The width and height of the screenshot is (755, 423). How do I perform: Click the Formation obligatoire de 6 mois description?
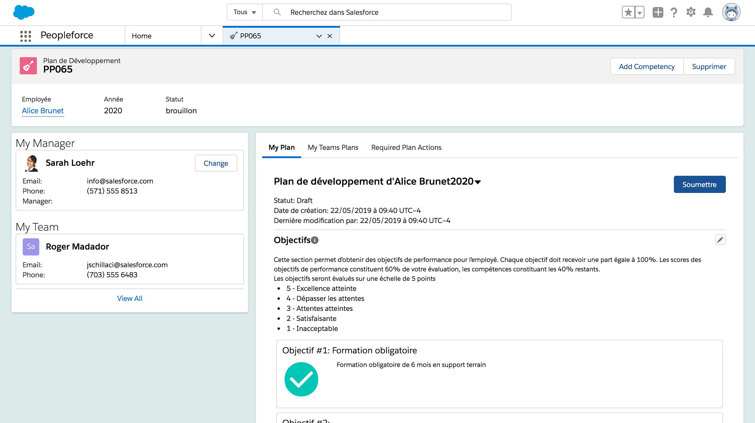pyautogui.click(x=411, y=365)
